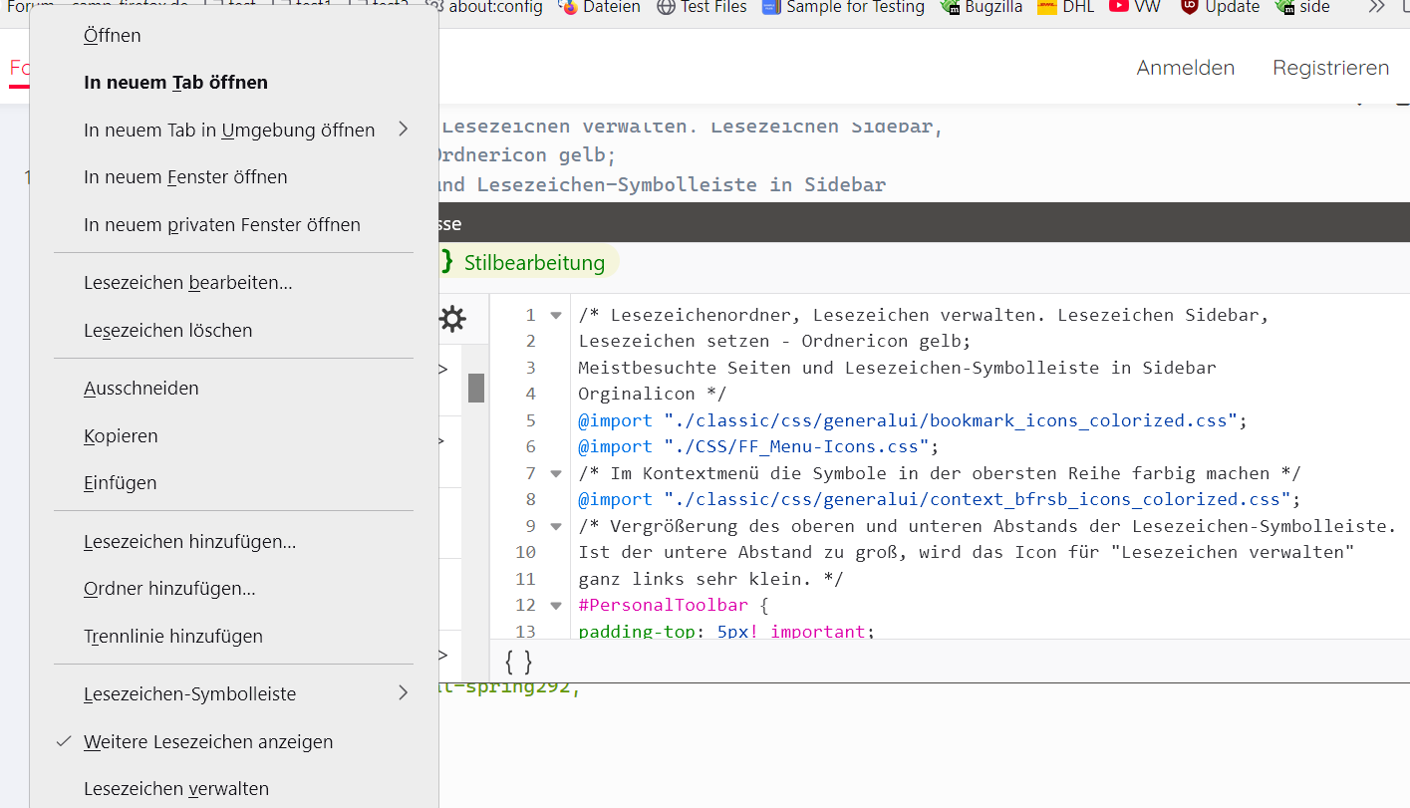This screenshot has width=1410, height=808.
Task: Switch to the Stilbearbeitung tab
Action: coord(533,263)
